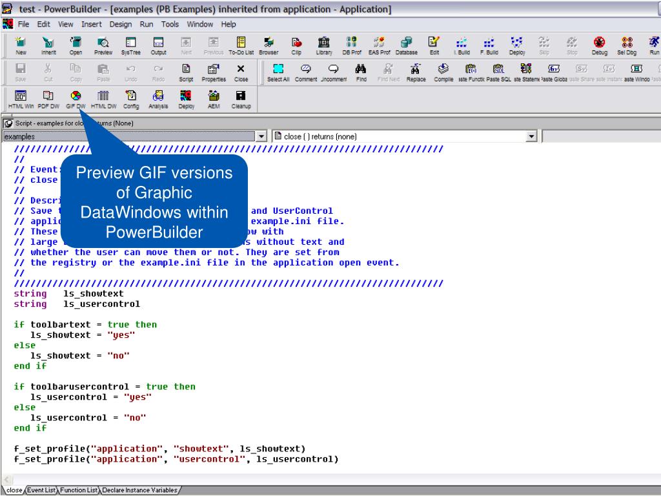This screenshot has height=496, width=661.
Task: Click the Open toolbar icon
Action: tap(76, 46)
